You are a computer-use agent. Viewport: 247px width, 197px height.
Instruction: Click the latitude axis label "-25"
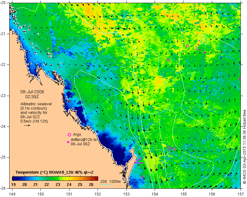(x=3, y=157)
